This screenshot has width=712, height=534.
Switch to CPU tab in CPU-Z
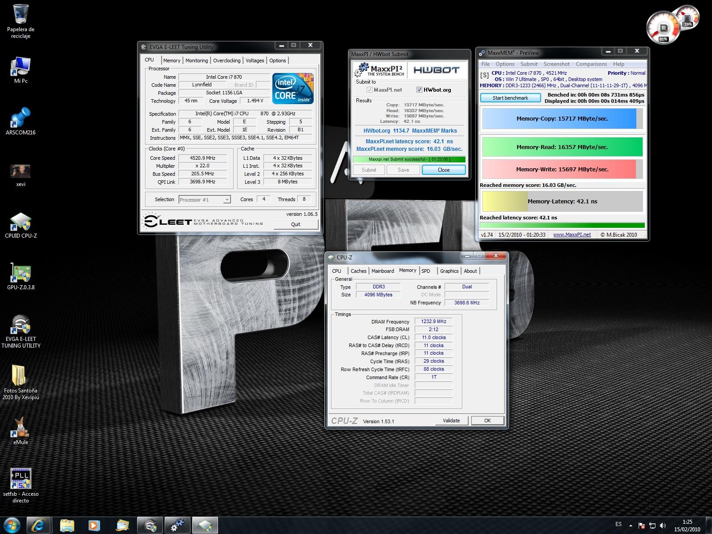pos(337,271)
